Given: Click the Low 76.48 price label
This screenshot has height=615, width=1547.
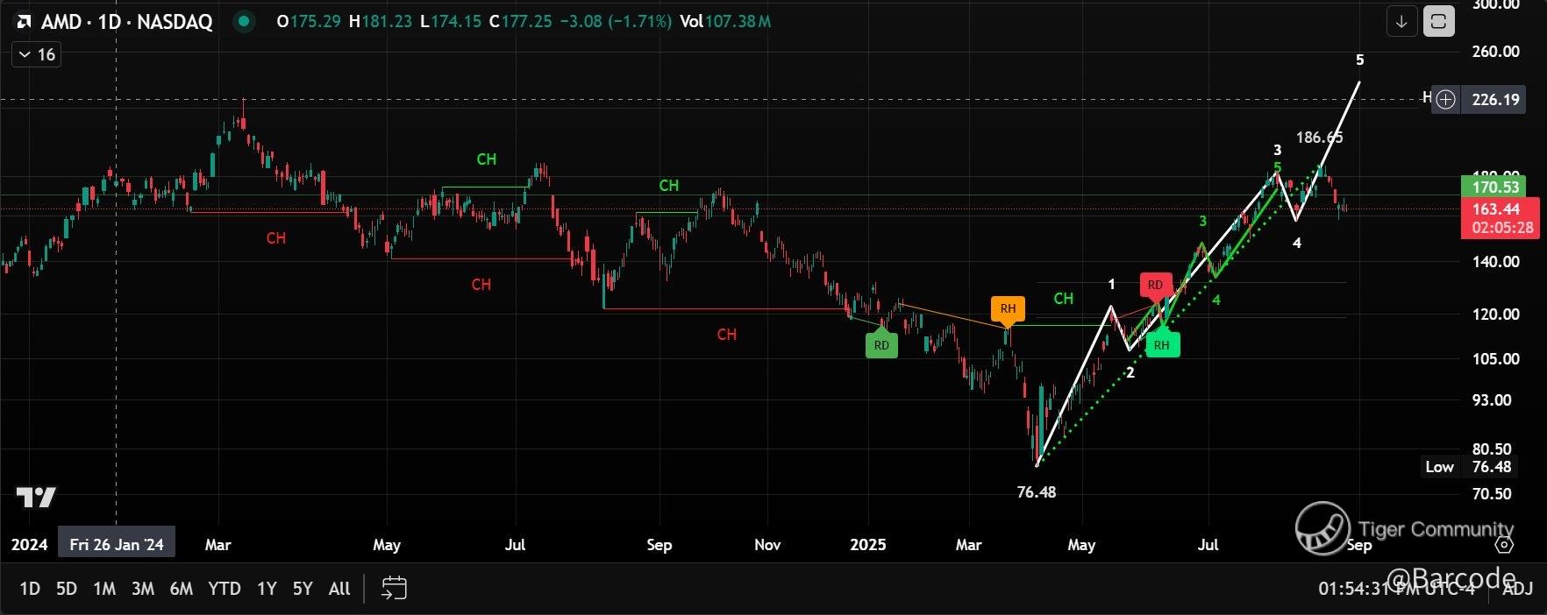Looking at the screenshot, I should point(1468,467).
